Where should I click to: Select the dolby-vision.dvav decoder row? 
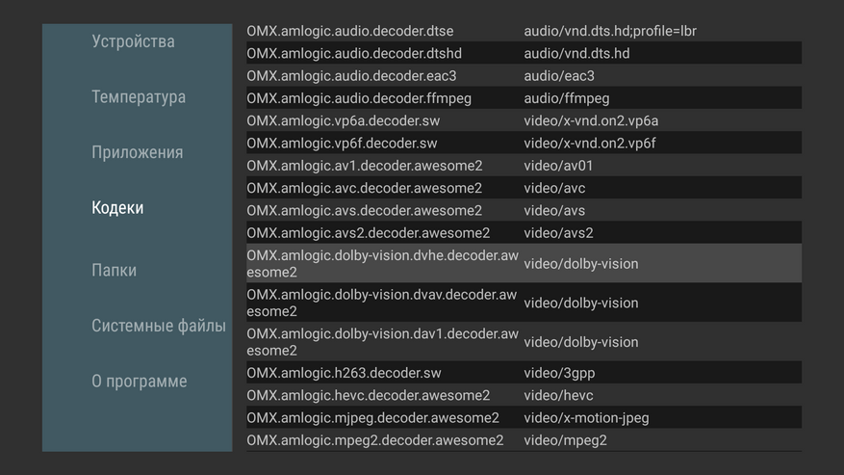click(524, 303)
